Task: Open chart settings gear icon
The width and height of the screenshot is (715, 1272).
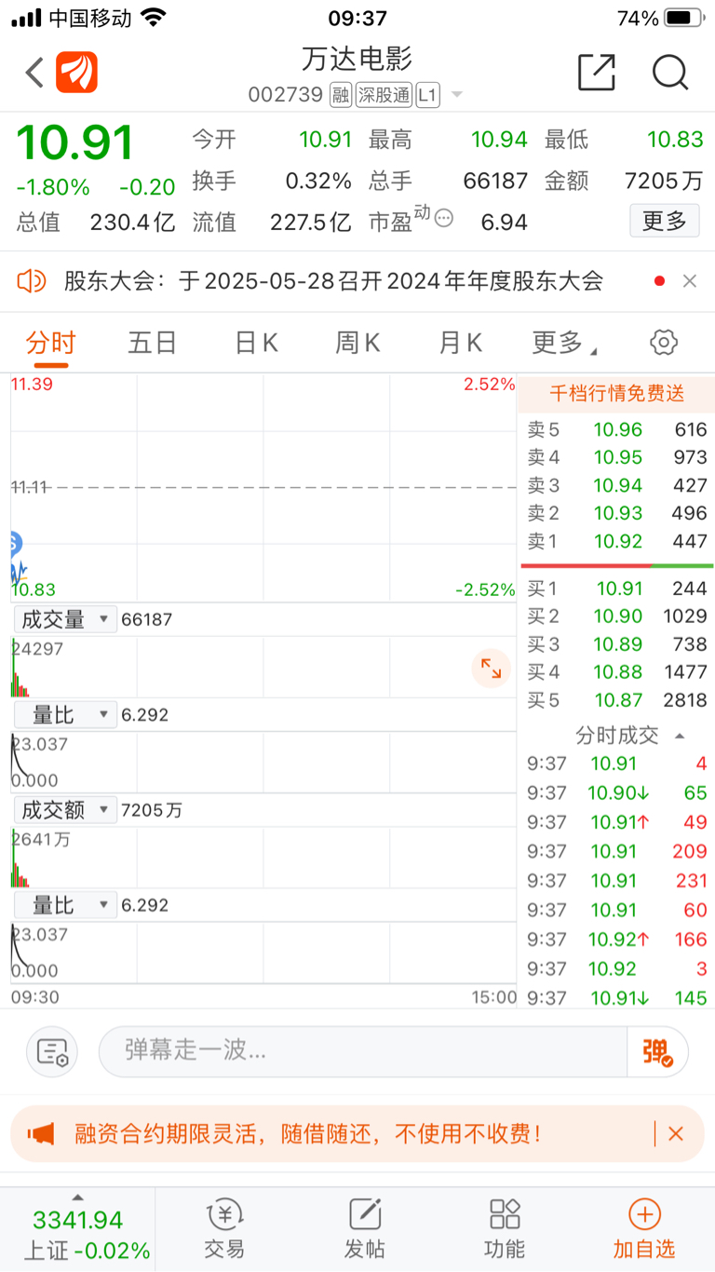Action: coord(664,343)
